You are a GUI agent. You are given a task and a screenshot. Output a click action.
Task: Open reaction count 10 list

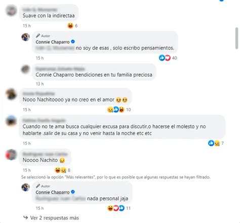pyautogui.click(x=129, y=109)
